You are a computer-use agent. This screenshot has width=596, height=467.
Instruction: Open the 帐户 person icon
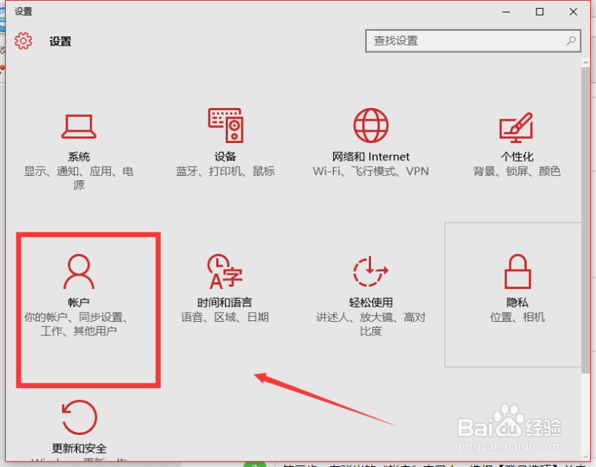79,271
